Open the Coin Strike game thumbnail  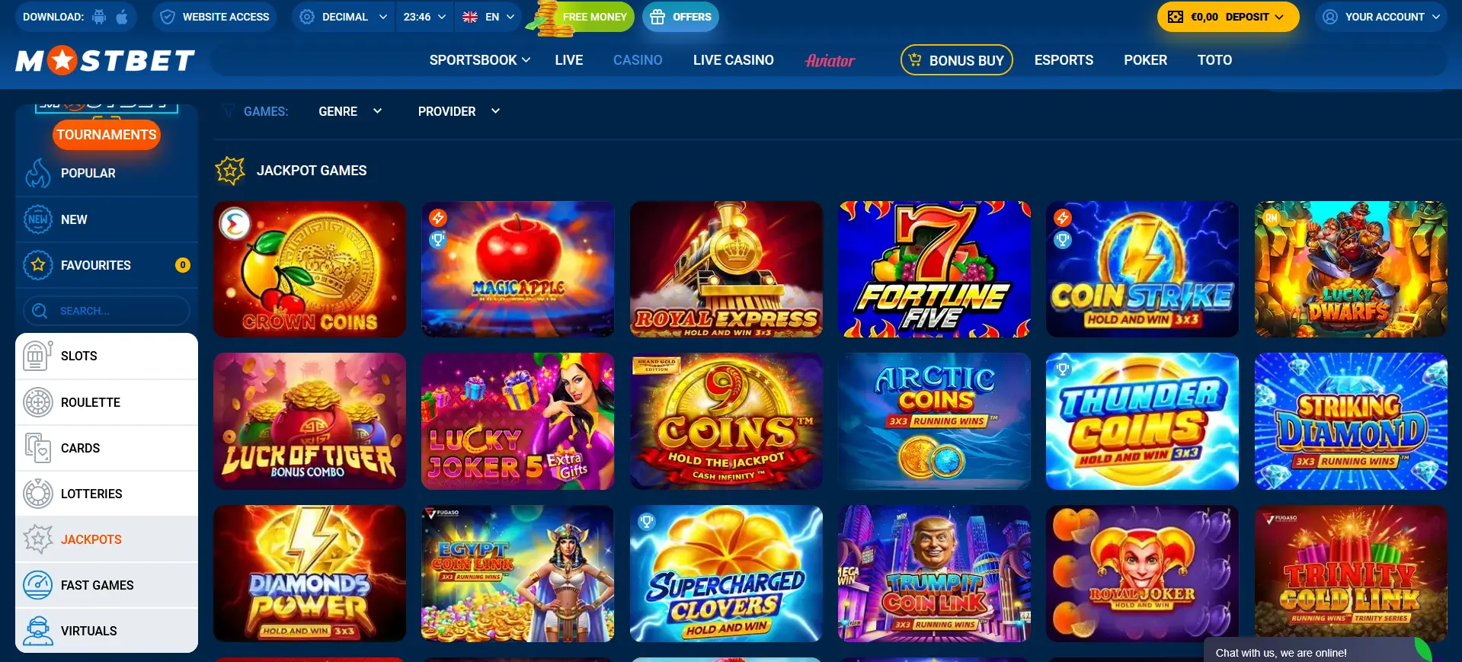coord(1142,269)
